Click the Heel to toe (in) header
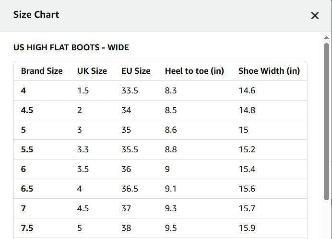The width and height of the screenshot is (332, 239). (x=194, y=71)
